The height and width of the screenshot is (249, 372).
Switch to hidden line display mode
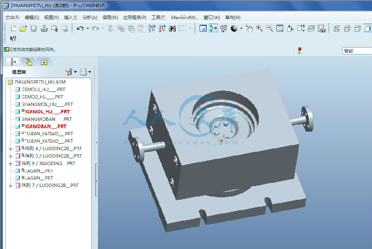click(347, 29)
